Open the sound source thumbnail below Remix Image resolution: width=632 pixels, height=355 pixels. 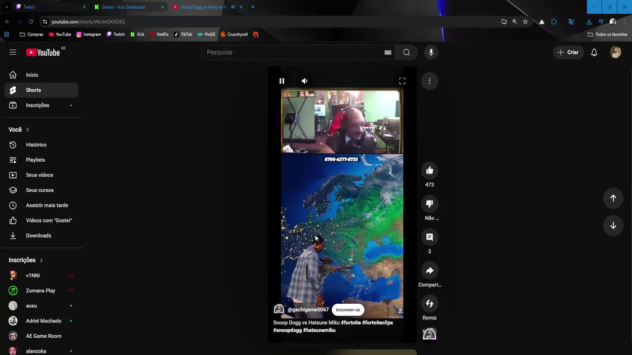[430, 334]
